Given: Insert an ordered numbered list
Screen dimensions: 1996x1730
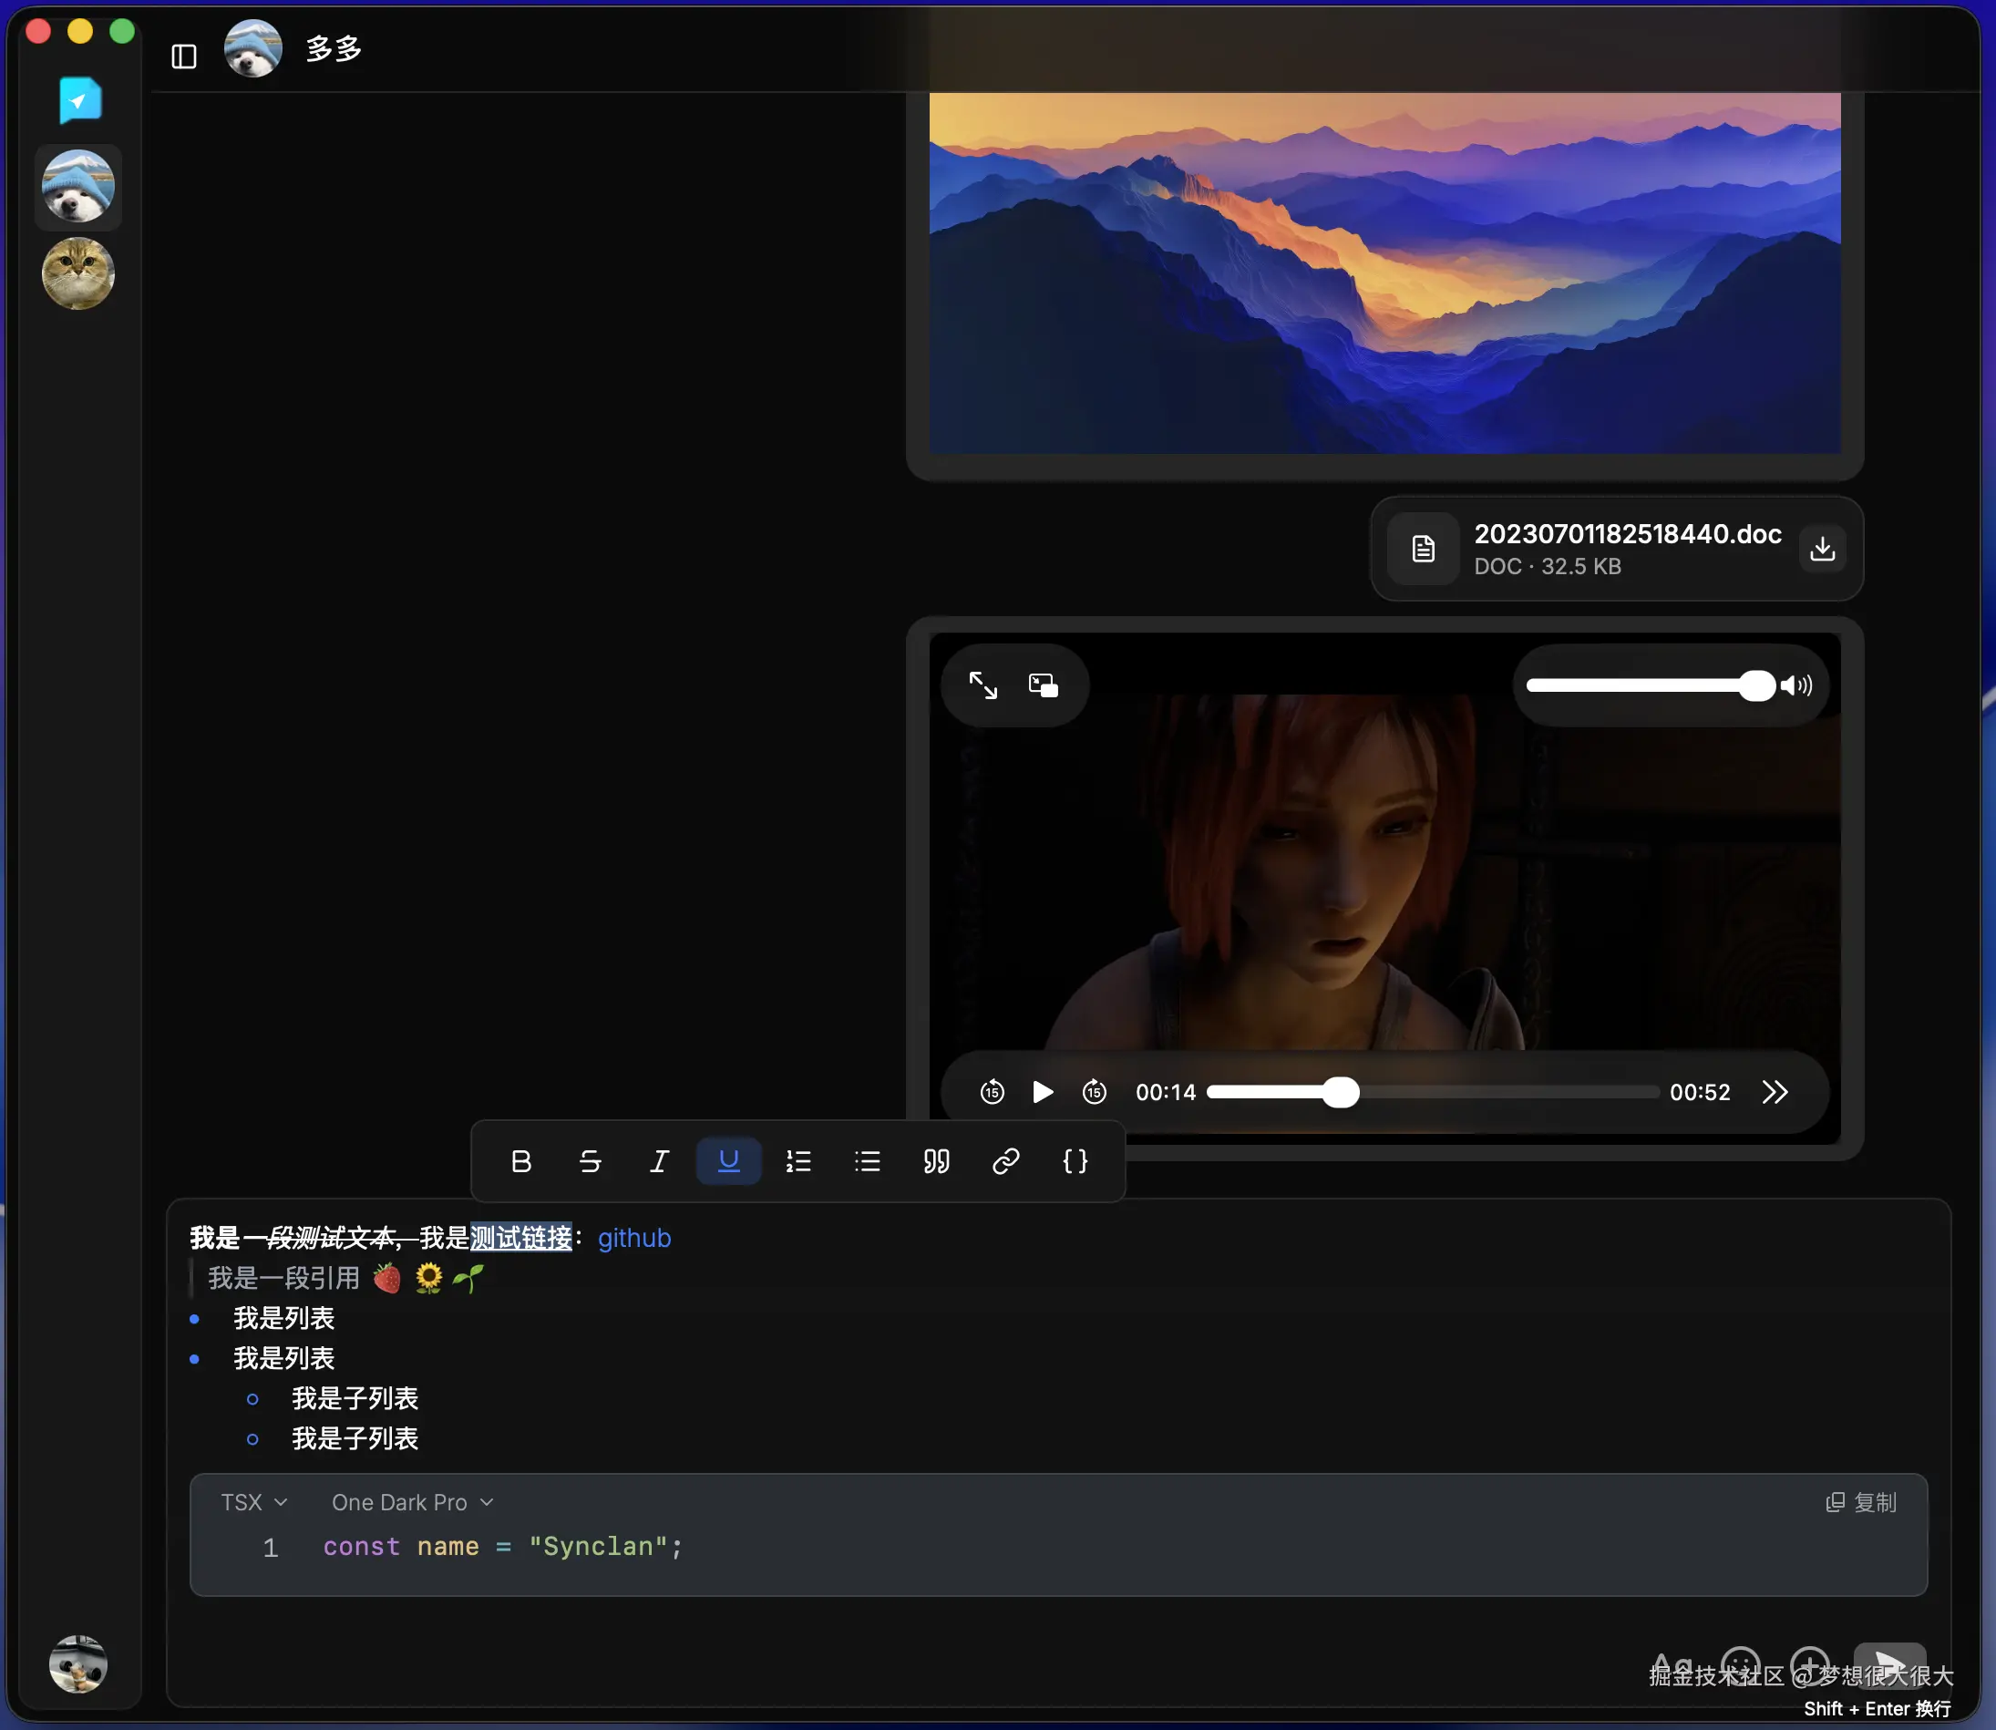Looking at the screenshot, I should (798, 1161).
